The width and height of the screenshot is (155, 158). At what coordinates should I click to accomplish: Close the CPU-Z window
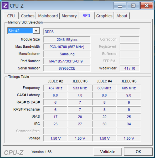pyautogui.click(x=147, y=6)
